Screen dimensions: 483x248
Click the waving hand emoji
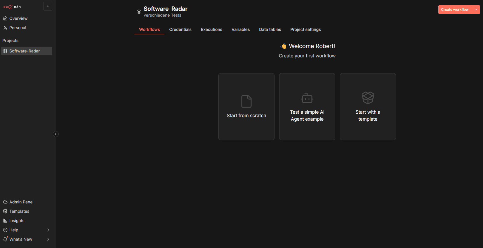click(x=284, y=46)
